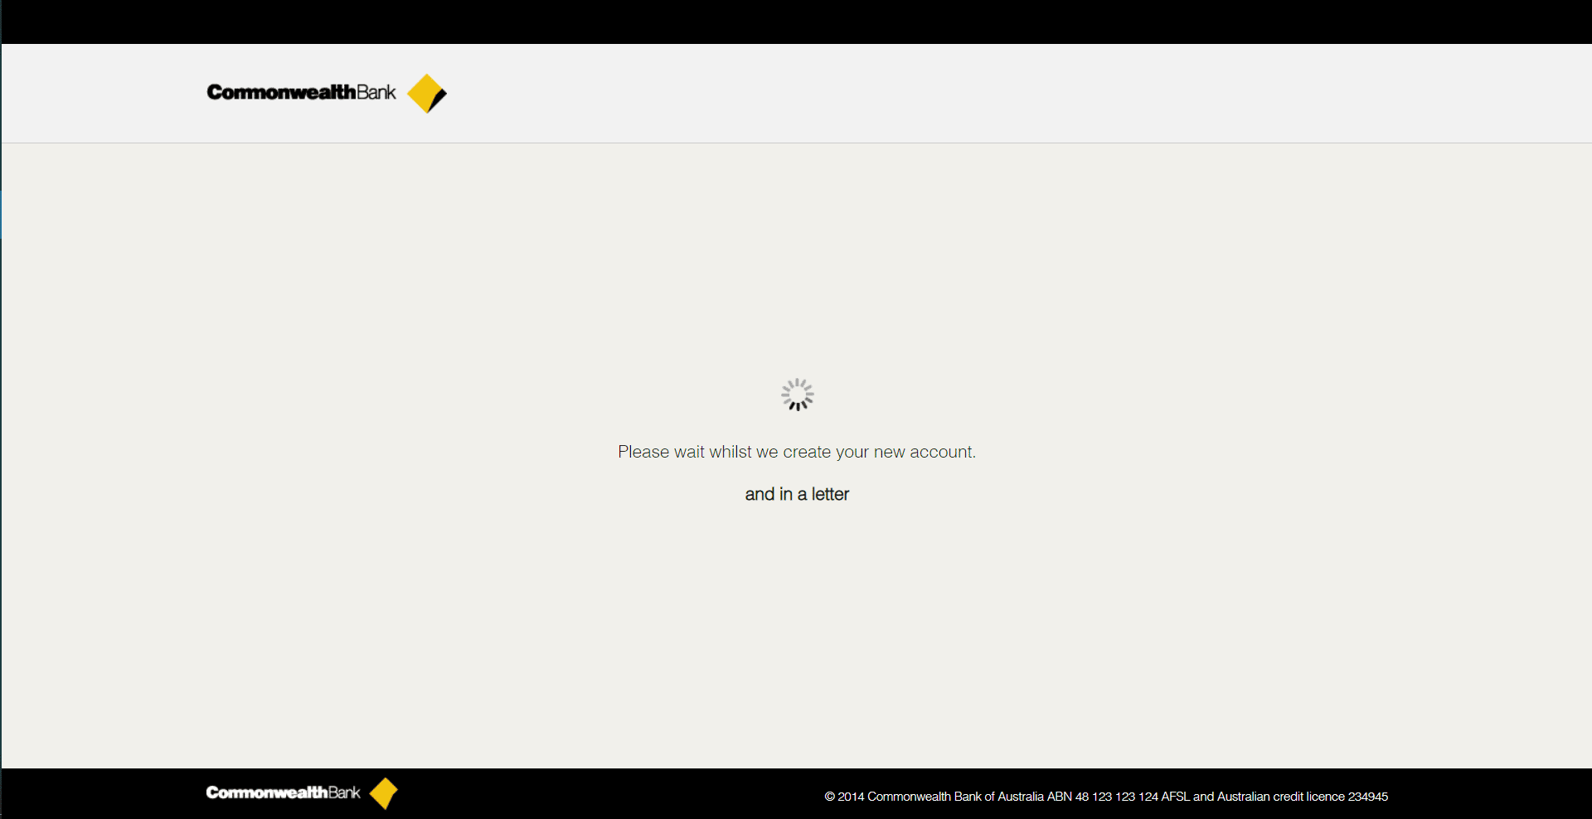Click the 'Please wait whilst we create' message

[x=797, y=452]
